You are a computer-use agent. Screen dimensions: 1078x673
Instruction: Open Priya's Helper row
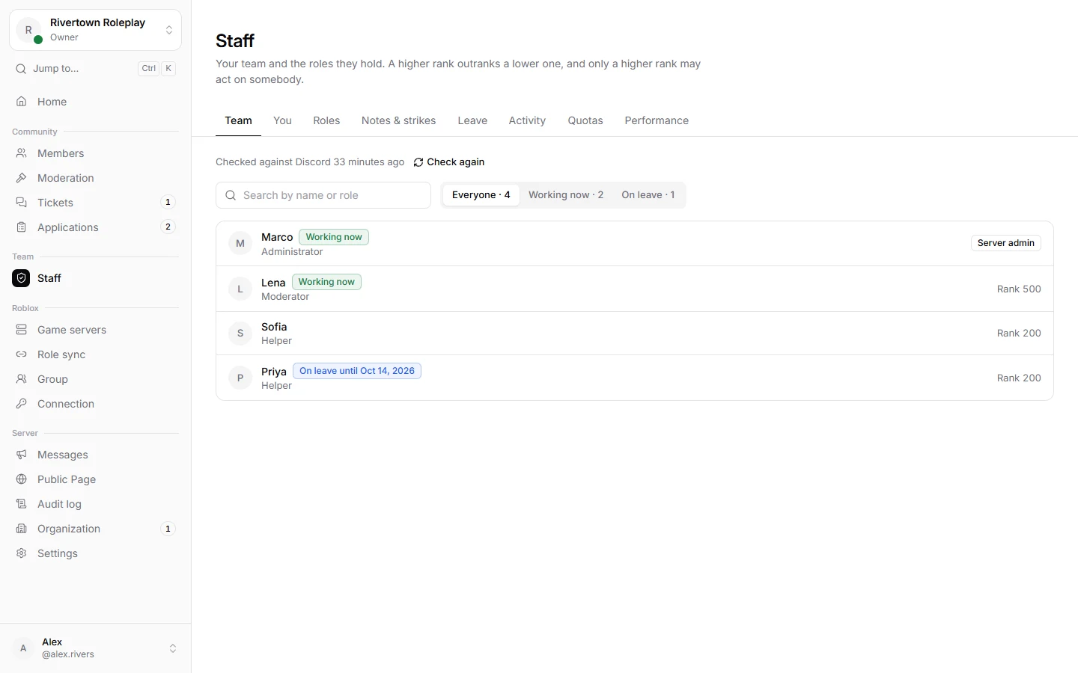click(x=635, y=378)
